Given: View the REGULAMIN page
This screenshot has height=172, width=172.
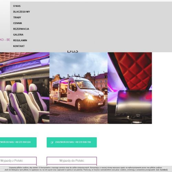Looking at the screenshot, I should 20,40.
